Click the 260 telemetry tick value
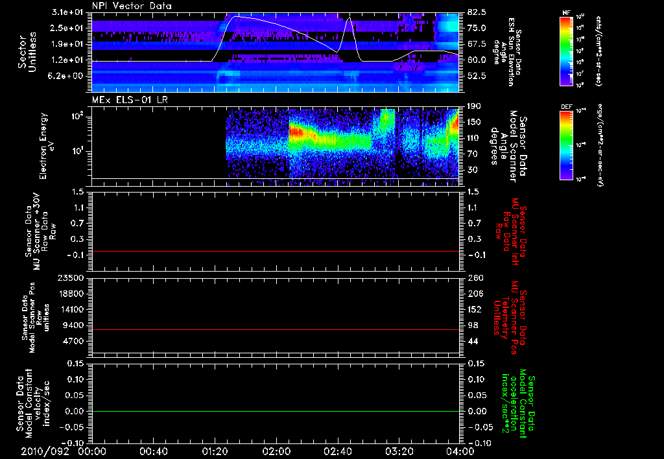The width and height of the screenshot is (664, 459). coord(475,278)
